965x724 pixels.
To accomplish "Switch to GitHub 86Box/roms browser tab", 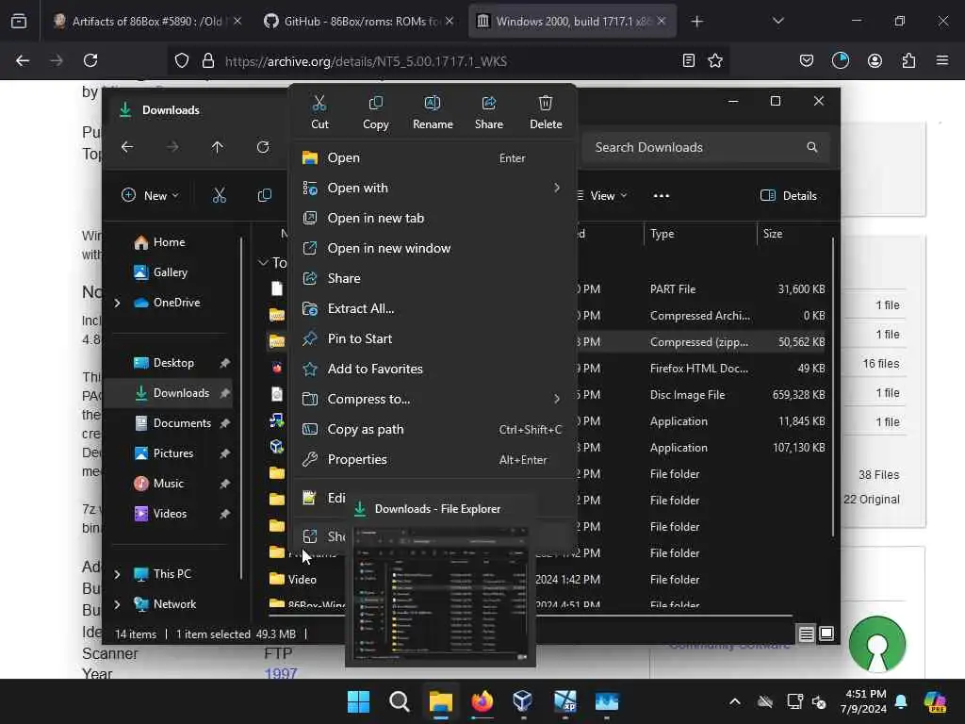I will (x=359, y=22).
